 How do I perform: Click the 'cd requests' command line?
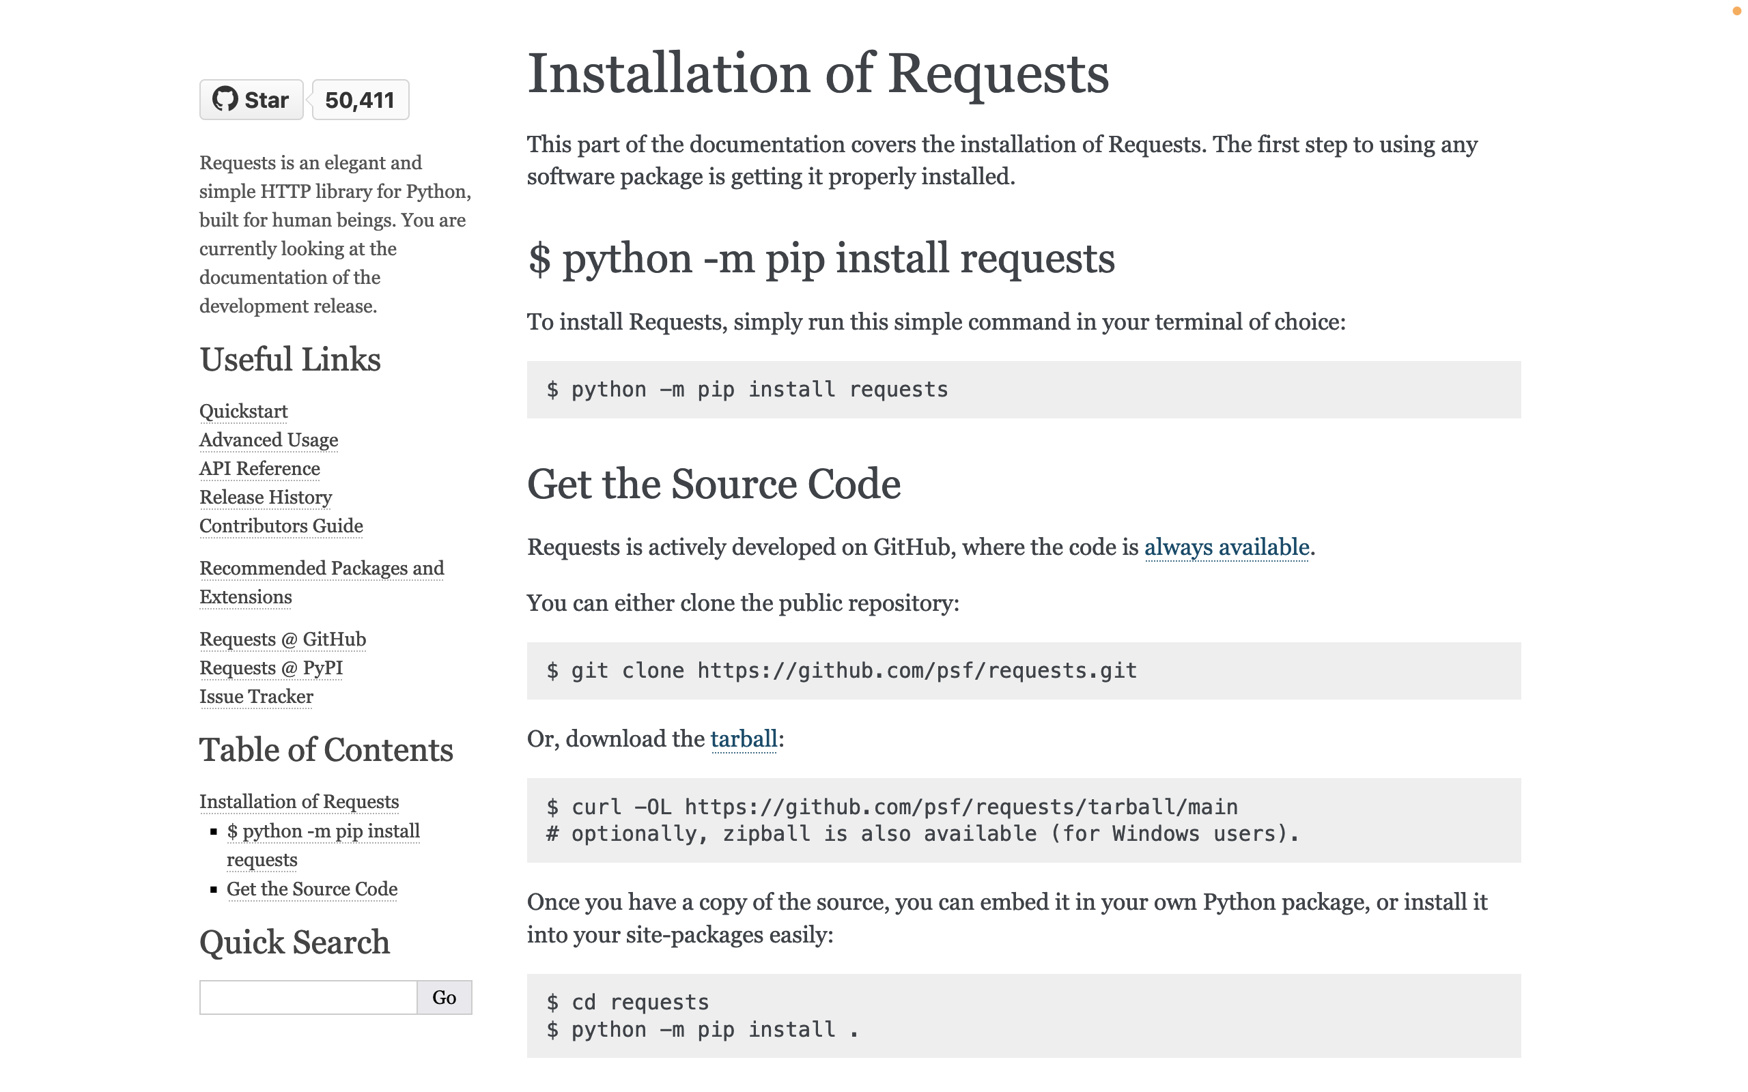click(628, 1003)
